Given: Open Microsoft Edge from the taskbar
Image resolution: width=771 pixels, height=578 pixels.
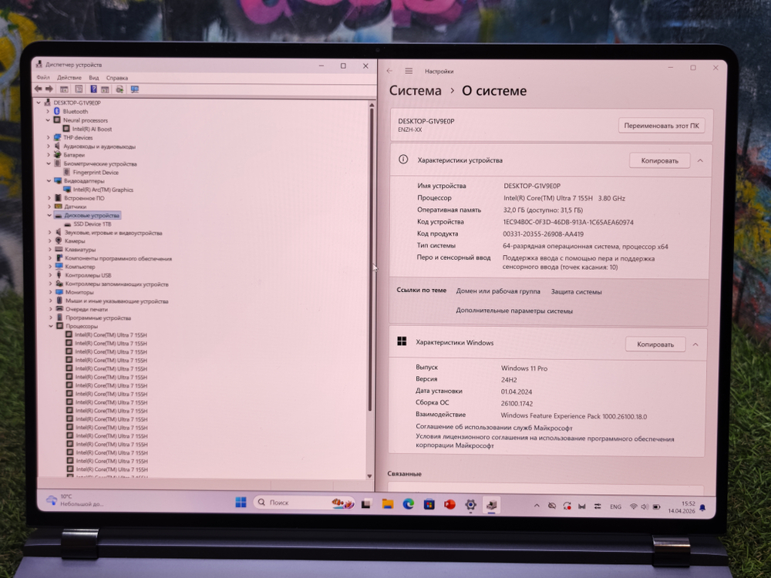Looking at the screenshot, I should click(409, 504).
